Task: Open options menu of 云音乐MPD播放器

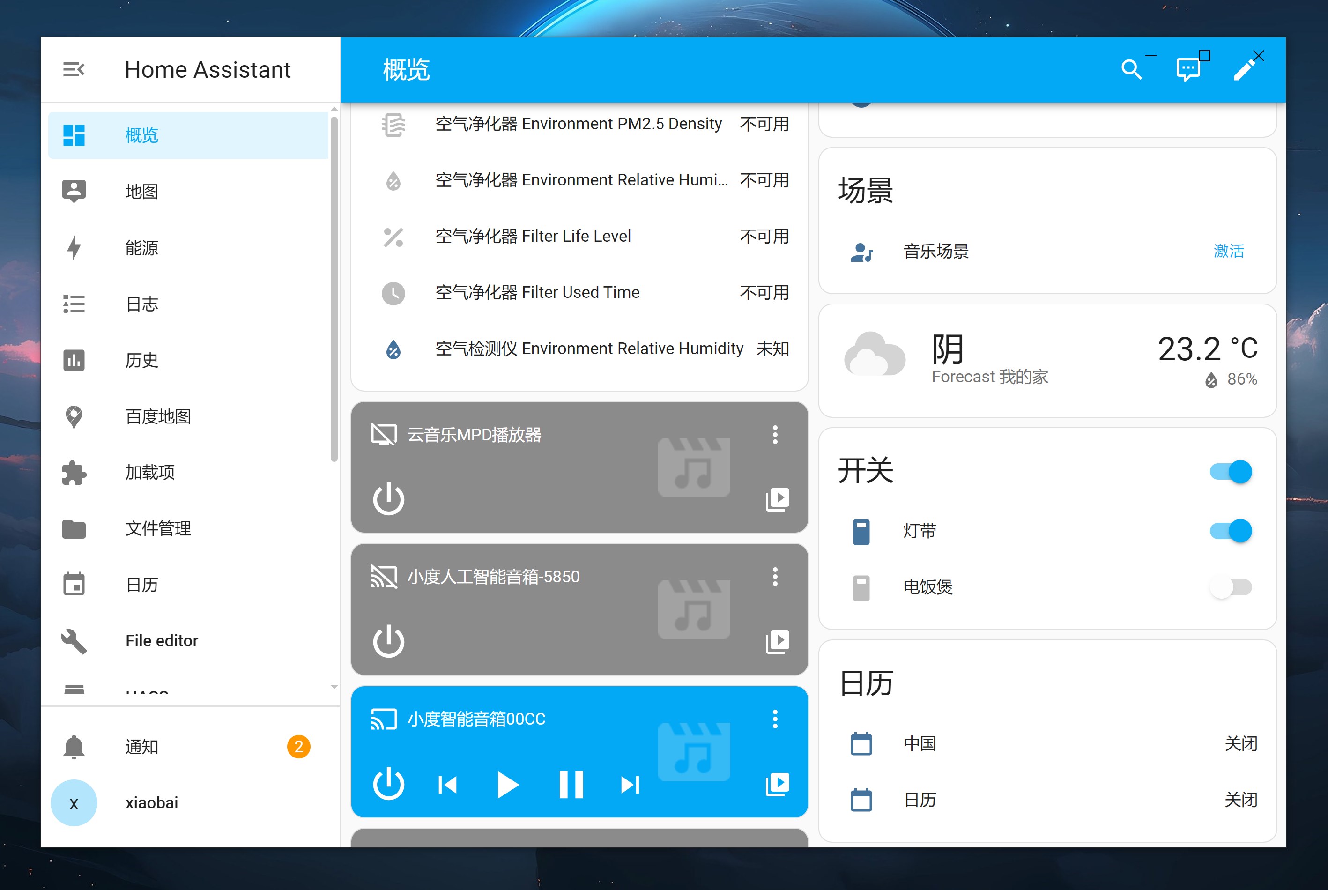Action: (774, 435)
